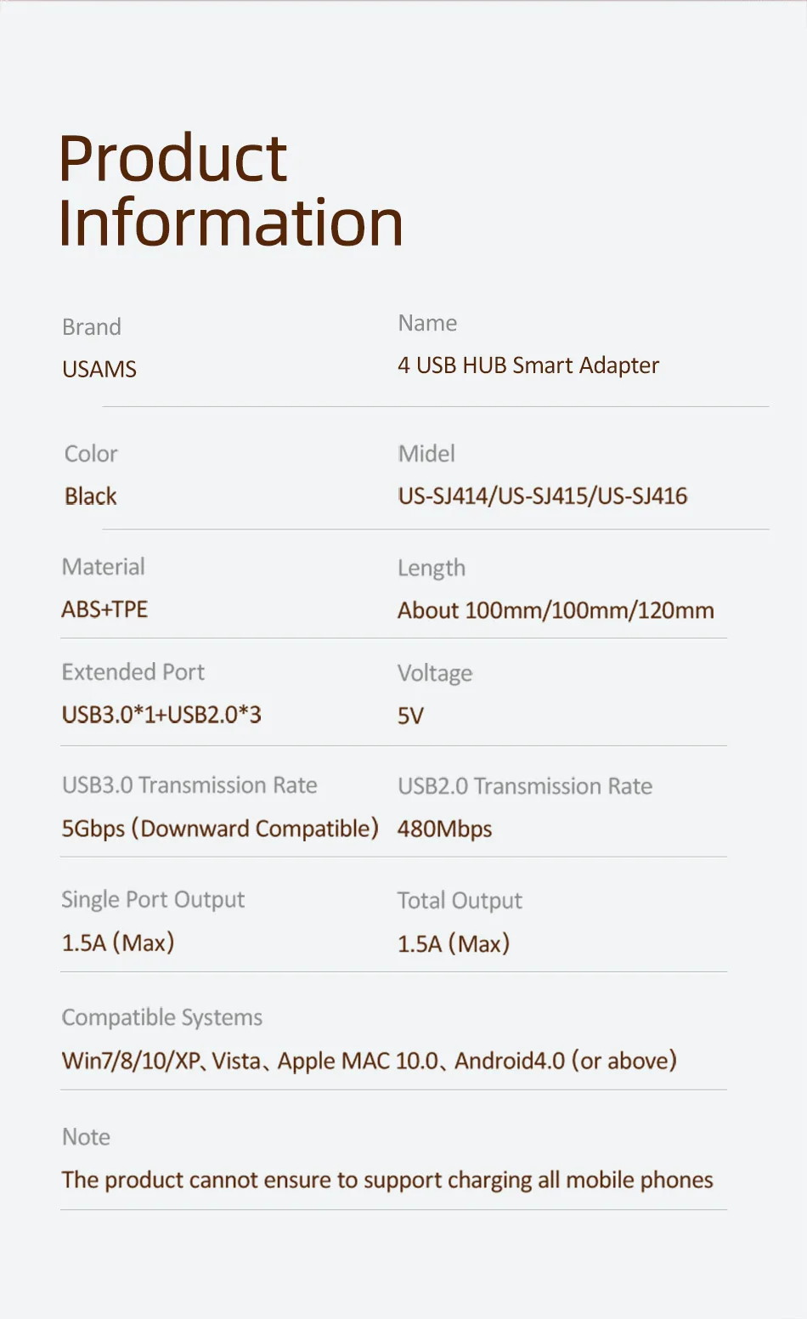Viewport: 807px width, 1319px height.
Task: Select model number US-SJ414/US-SJ415/US-SJ416
Action: tap(542, 496)
